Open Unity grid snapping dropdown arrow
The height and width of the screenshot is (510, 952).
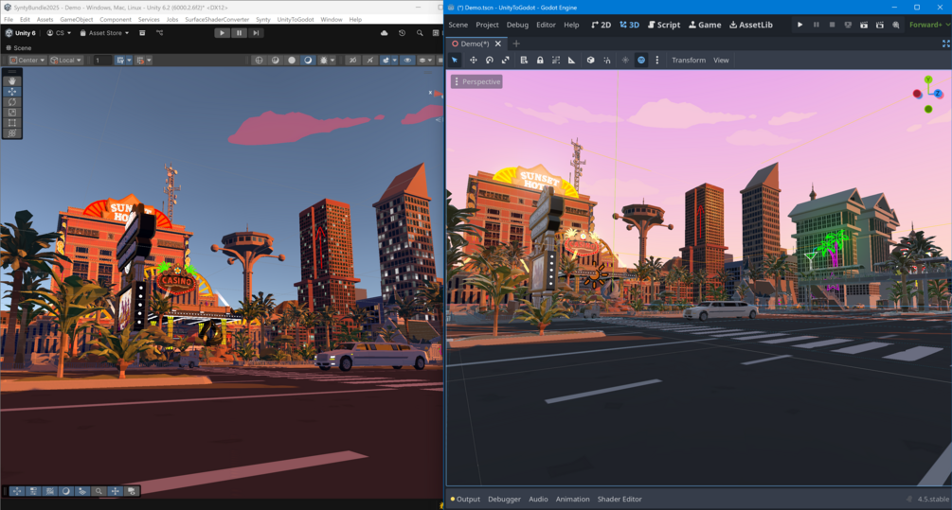tap(130, 60)
